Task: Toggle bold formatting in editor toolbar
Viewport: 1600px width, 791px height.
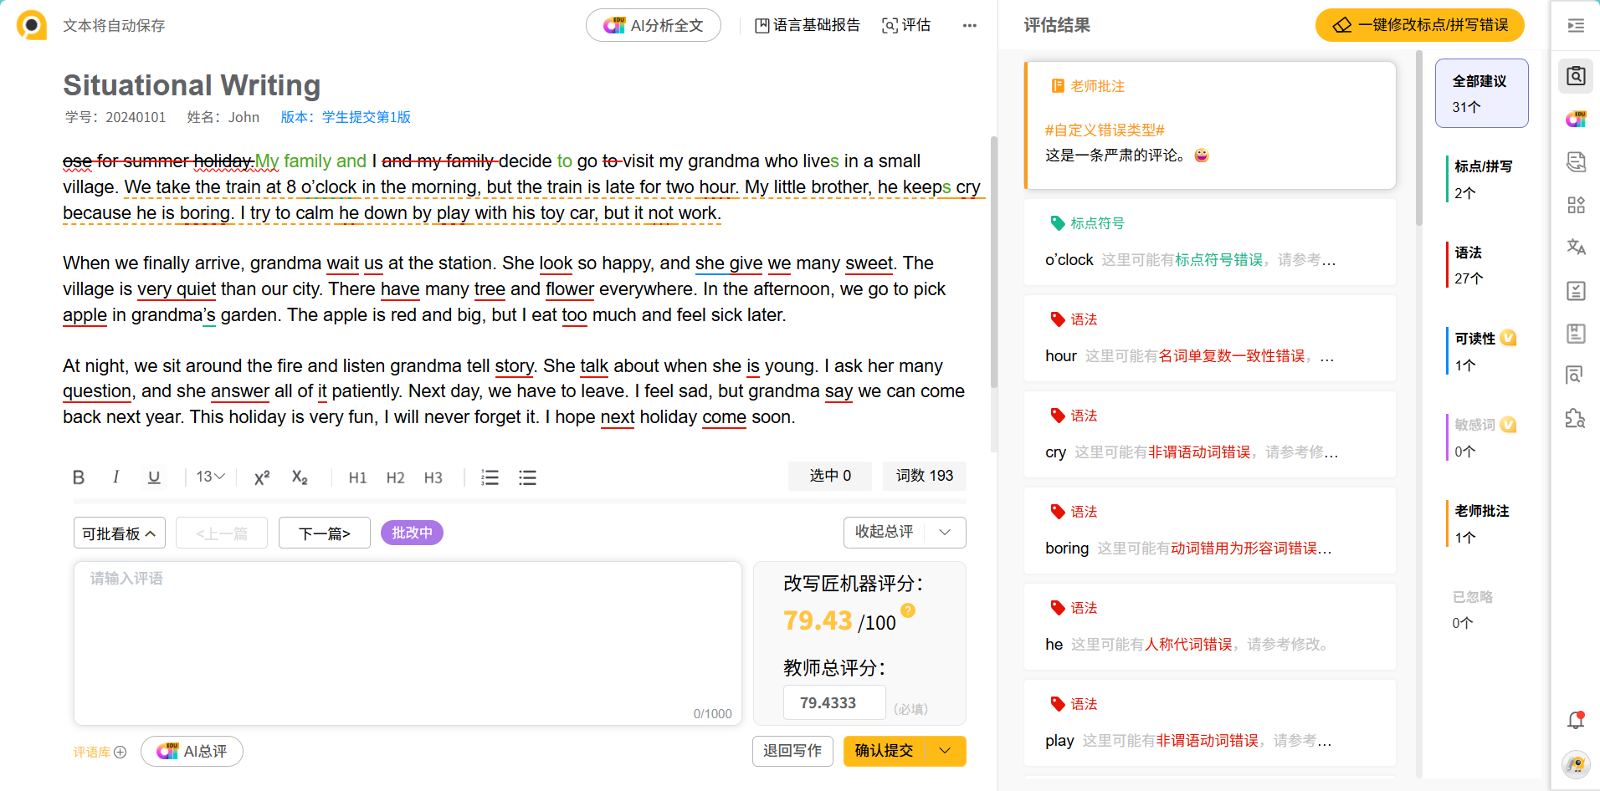Action: coord(79,477)
